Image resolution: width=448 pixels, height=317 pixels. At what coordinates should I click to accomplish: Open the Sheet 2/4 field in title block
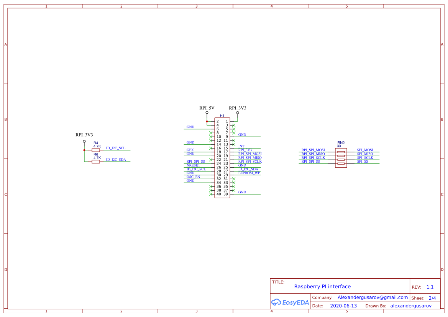click(432, 298)
